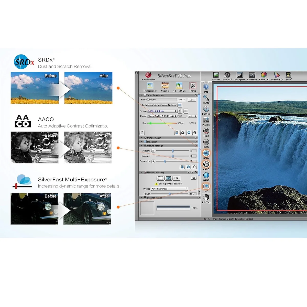Screen dimensions: 307x307
Task: Open the Histogram tool
Action: tap(240, 75)
